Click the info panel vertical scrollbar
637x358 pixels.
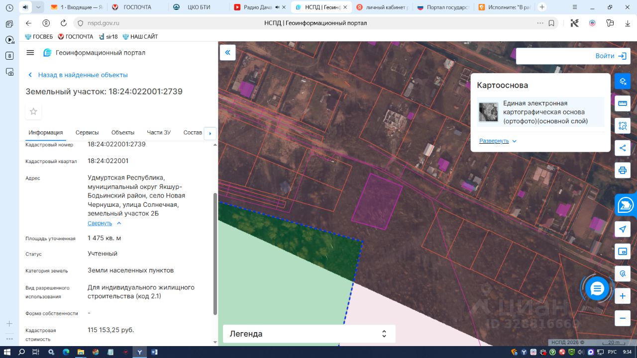click(215, 254)
